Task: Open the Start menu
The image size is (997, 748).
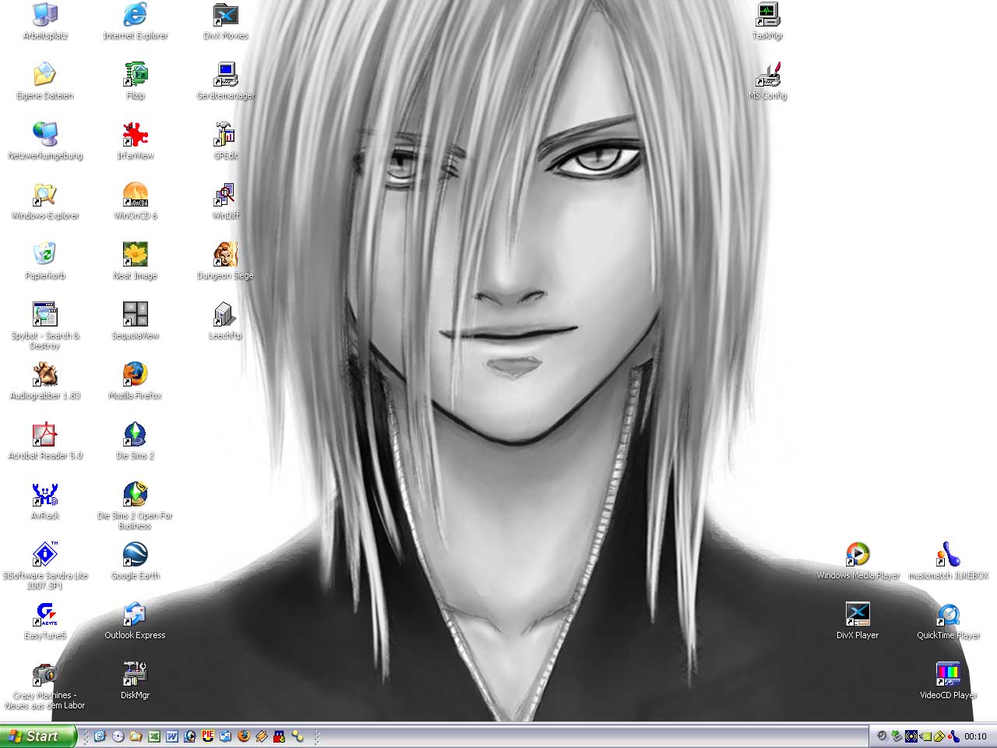Action: [38, 736]
